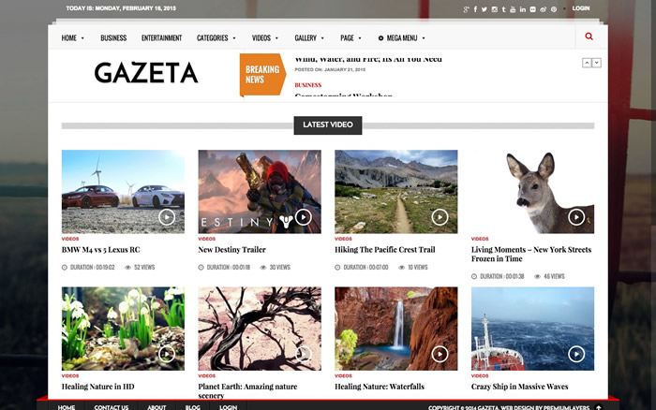This screenshot has height=410, width=656.
Task: Open Crazy Ship in Massive Waves title
Action: coord(519,387)
